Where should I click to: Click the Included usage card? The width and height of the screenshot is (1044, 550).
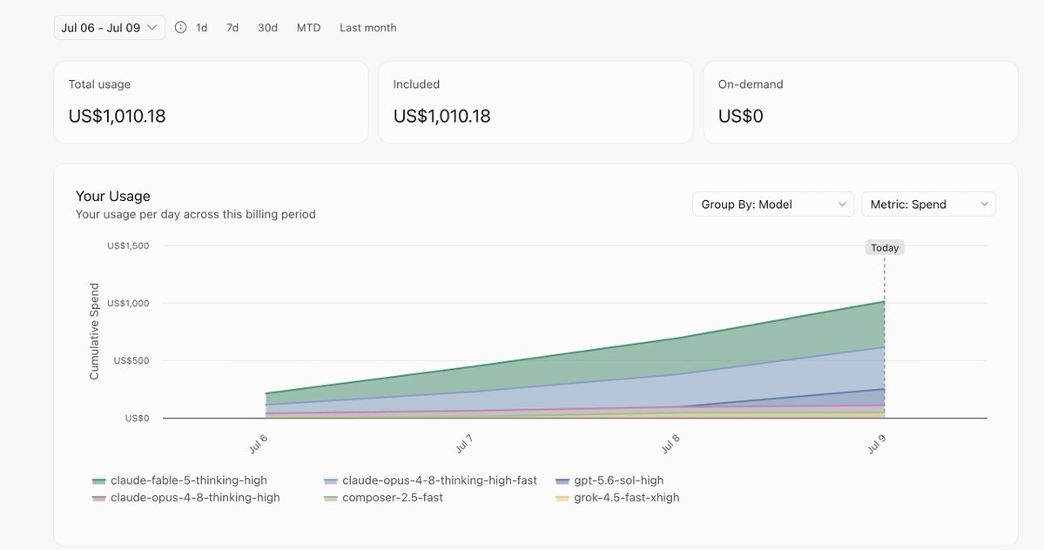[536, 102]
